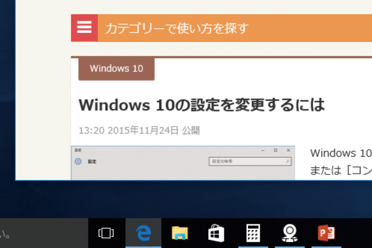Viewport: 372px width, 248px height.
Task: Open the Maps app taskbar icon
Action: coord(290,233)
